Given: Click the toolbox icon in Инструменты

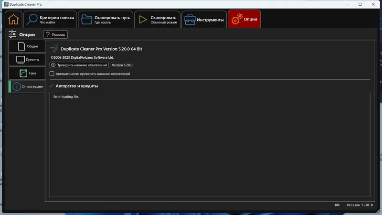Looking at the screenshot, I should click(x=190, y=20).
